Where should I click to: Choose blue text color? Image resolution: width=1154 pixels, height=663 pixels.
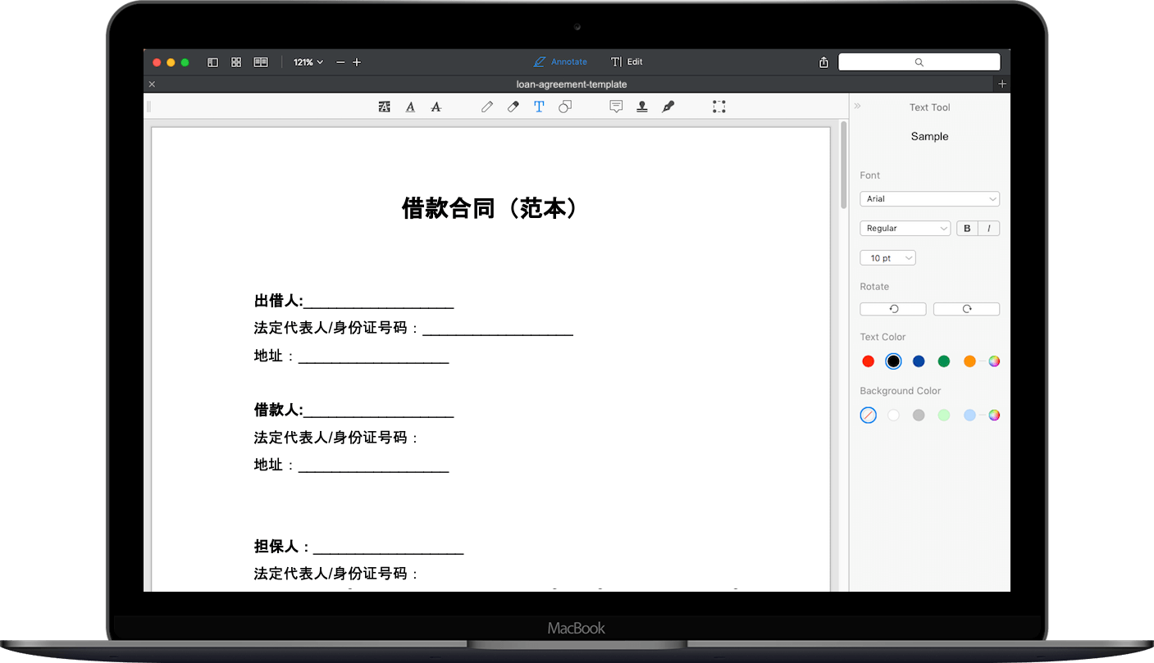(919, 361)
